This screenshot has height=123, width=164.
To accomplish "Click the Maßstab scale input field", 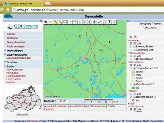I will tap(63, 101).
